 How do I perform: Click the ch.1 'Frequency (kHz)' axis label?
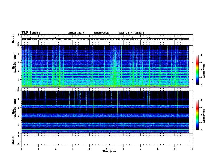tap(15, 64)
